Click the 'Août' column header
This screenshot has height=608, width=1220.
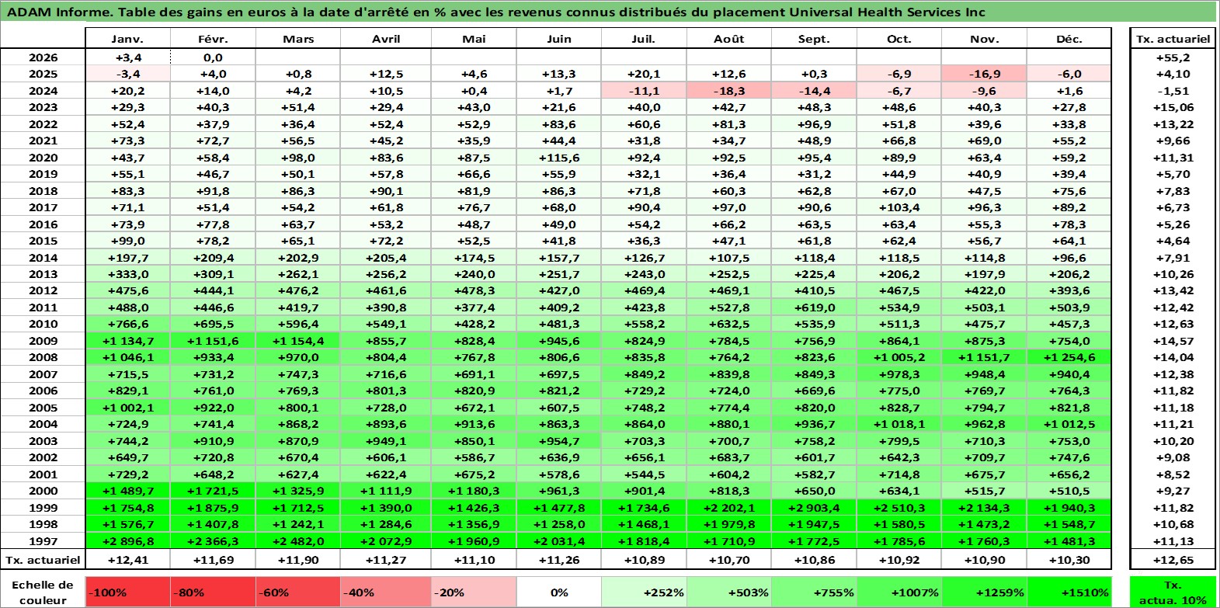[728, 39]
